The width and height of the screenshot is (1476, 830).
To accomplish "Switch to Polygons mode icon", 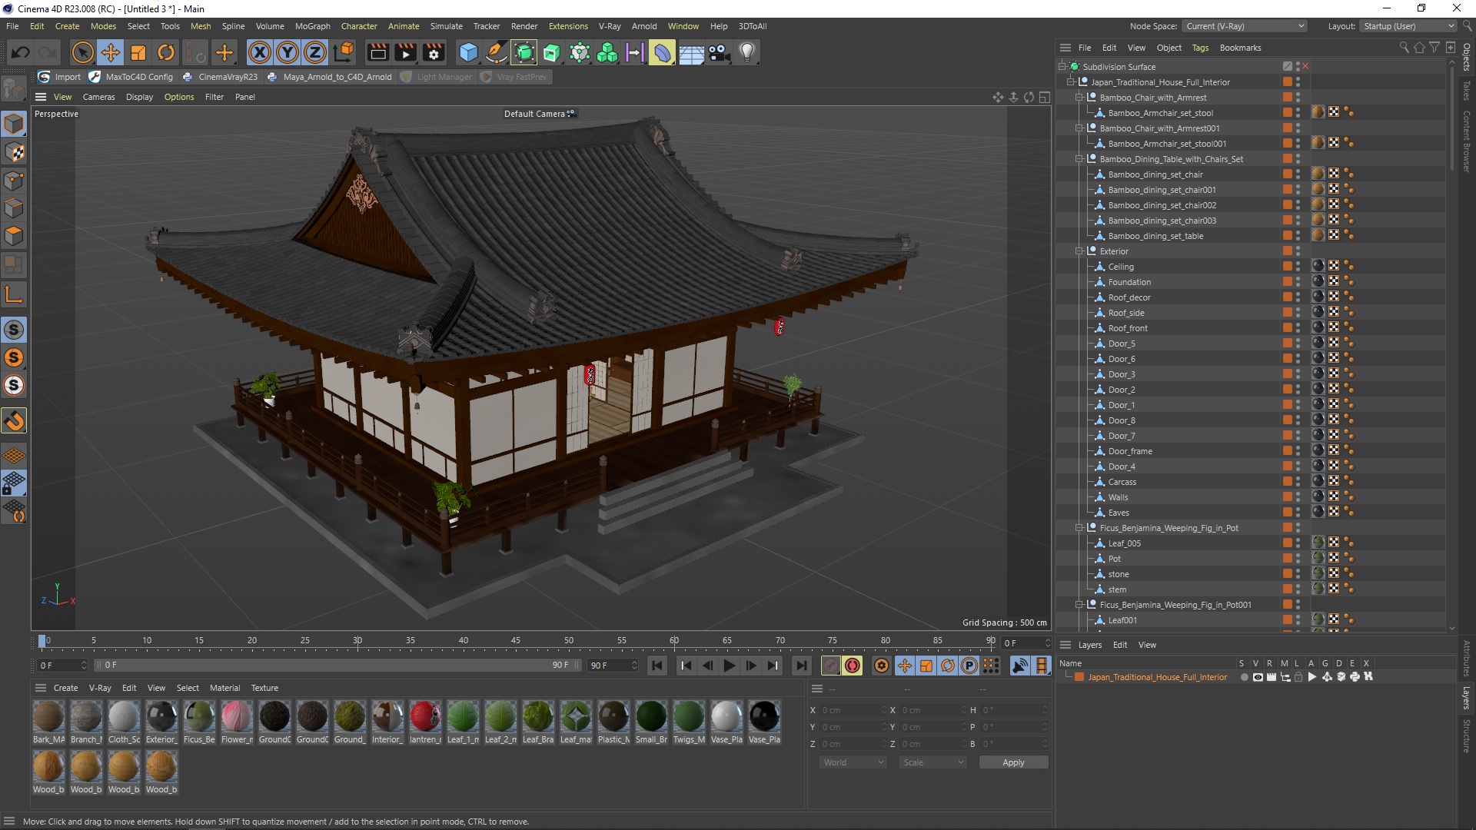I will [14, 236].
